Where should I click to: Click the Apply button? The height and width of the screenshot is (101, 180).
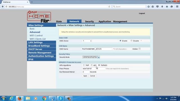85,76
